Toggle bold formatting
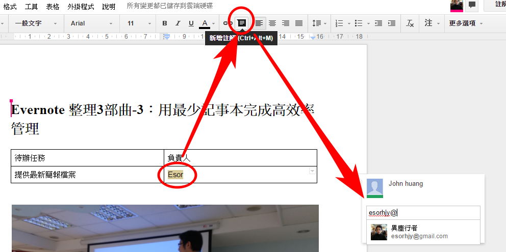The height and width of the screenshot is (252, 506). (x=165, y=23)
